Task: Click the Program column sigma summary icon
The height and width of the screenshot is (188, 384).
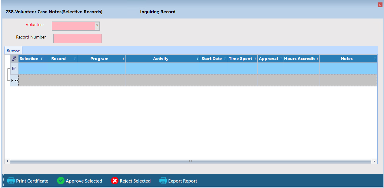Action: (123, 59)
